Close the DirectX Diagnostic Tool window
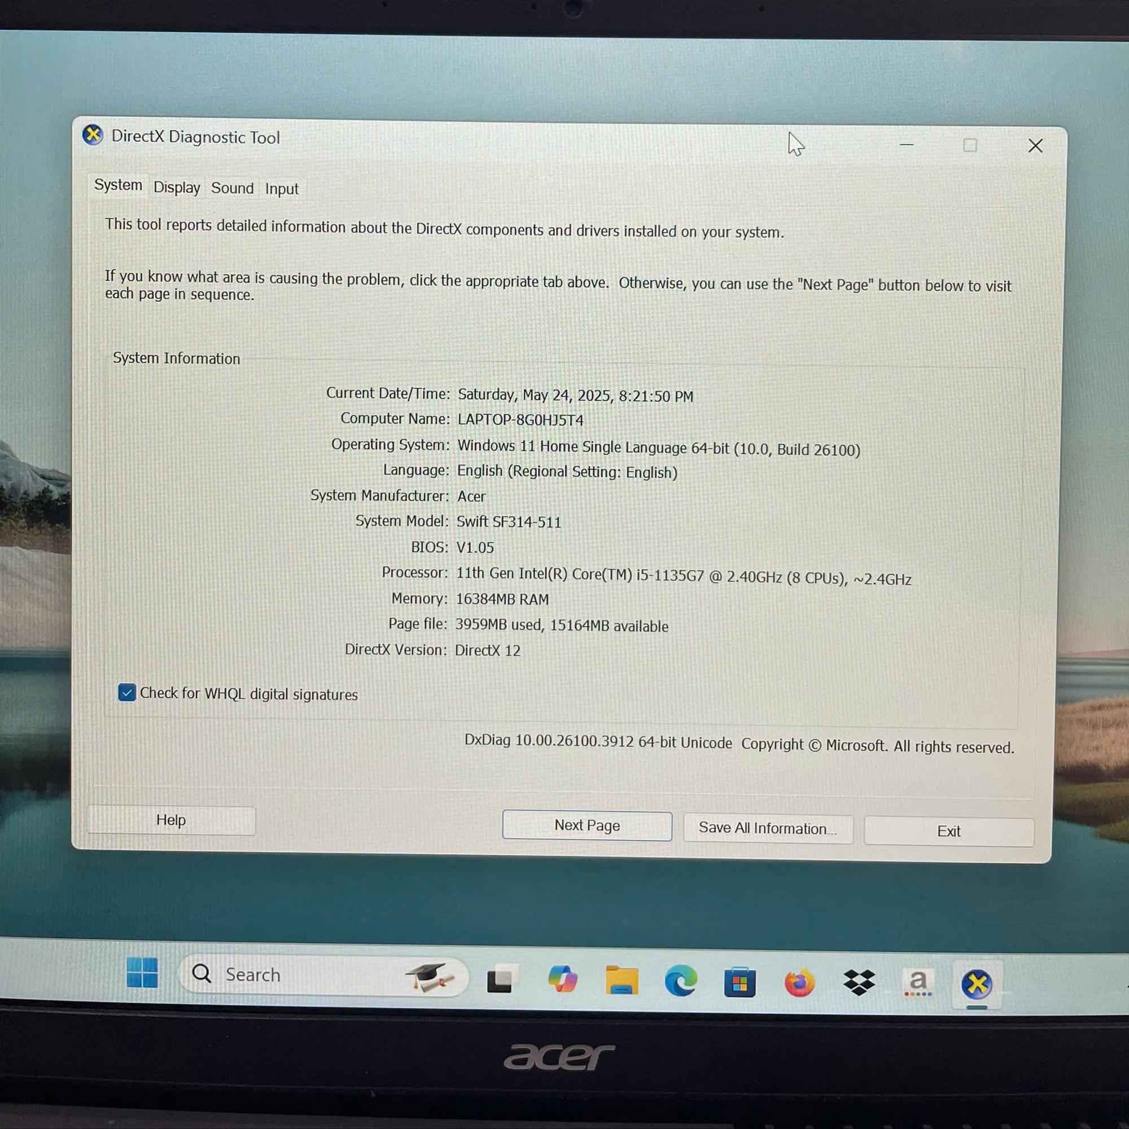1129x1129 pixels. pyautogui.click(x=1035, y=146)
